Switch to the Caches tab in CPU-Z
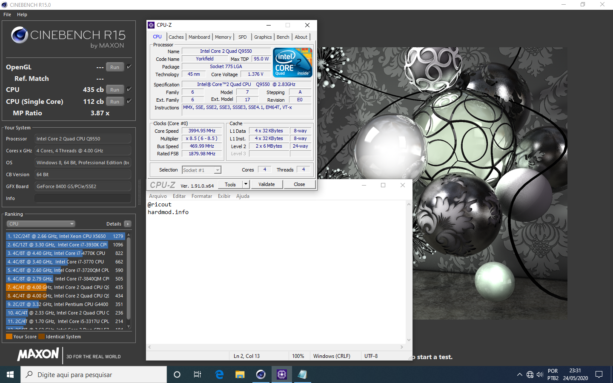Image resolution: width=613 pixels, height=383 pixels. [176, 37]
